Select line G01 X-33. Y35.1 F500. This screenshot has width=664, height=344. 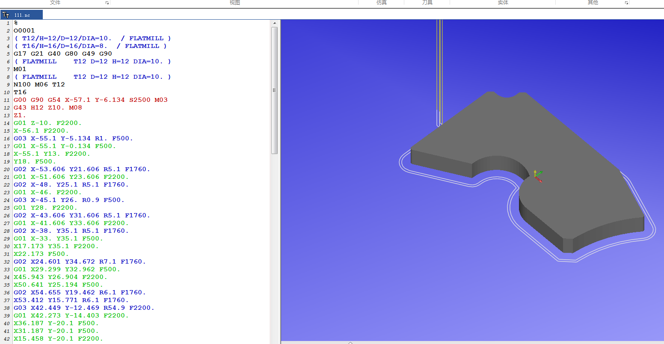click(x=59, y=239)
